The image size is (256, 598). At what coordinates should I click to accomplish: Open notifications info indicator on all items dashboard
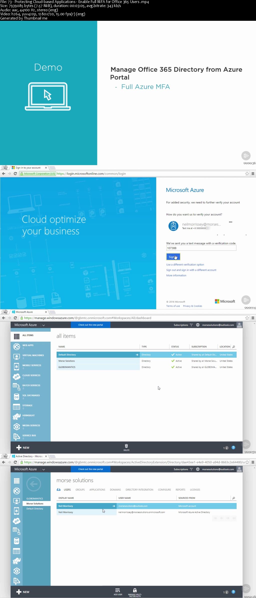(226, 448)
